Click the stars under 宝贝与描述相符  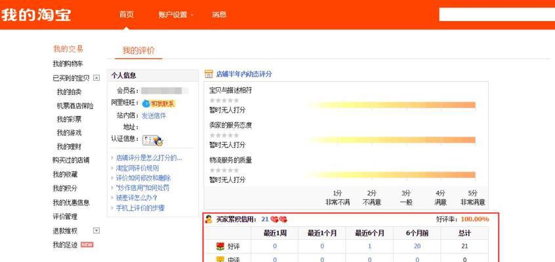pyautogui.click(x=224, y=100)
